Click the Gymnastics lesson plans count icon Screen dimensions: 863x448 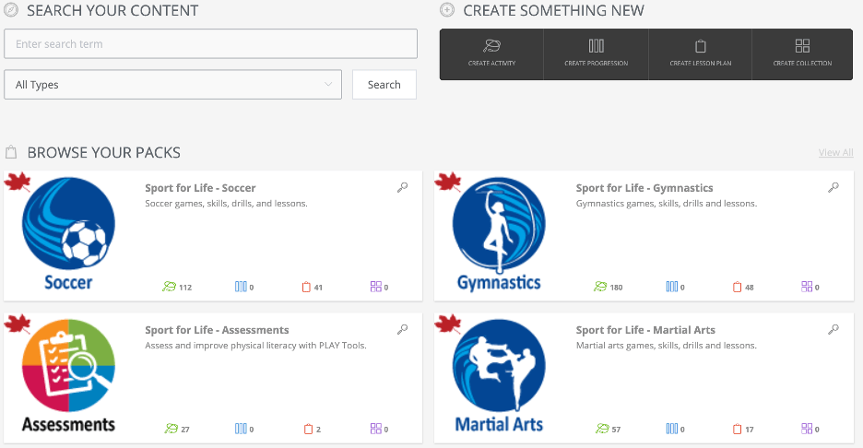click(737, 287)
